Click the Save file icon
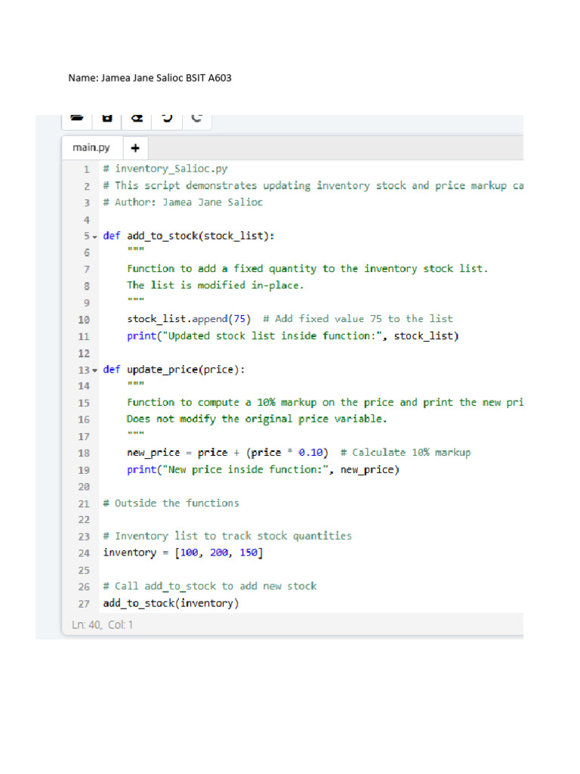Screen dimensions: 580x774 click(x=107, y=118)
